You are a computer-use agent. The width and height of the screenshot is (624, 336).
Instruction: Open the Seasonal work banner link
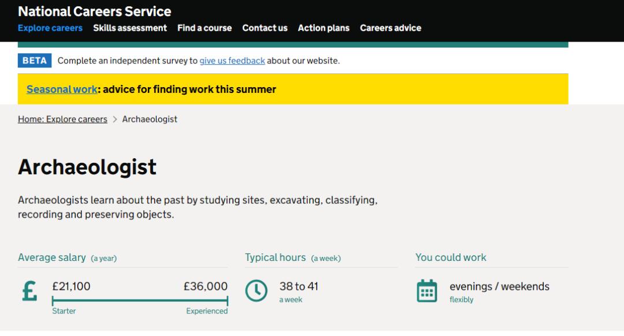point(62,89)
